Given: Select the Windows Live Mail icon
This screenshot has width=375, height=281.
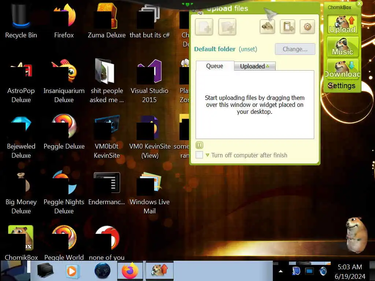Looking at the screenshot, I should click(x=149, y=193).
